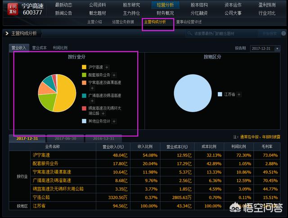Click the plus icon next to 其他业务总计
The width and height of the screenshot is (288, 218).
coord(114,121)
